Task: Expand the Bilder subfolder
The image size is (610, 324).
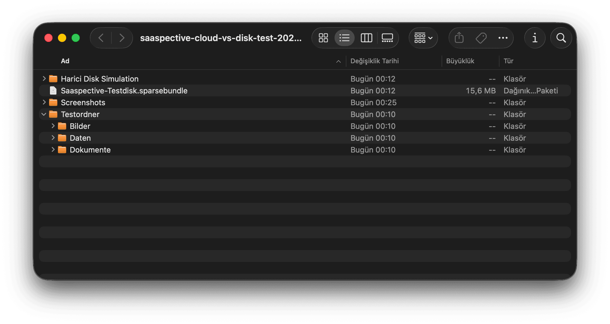Action: 53,126
